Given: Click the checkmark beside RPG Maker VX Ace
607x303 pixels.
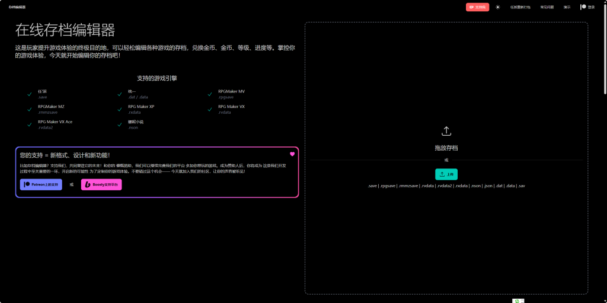Looking at the screenshot, I should (30, 124).
